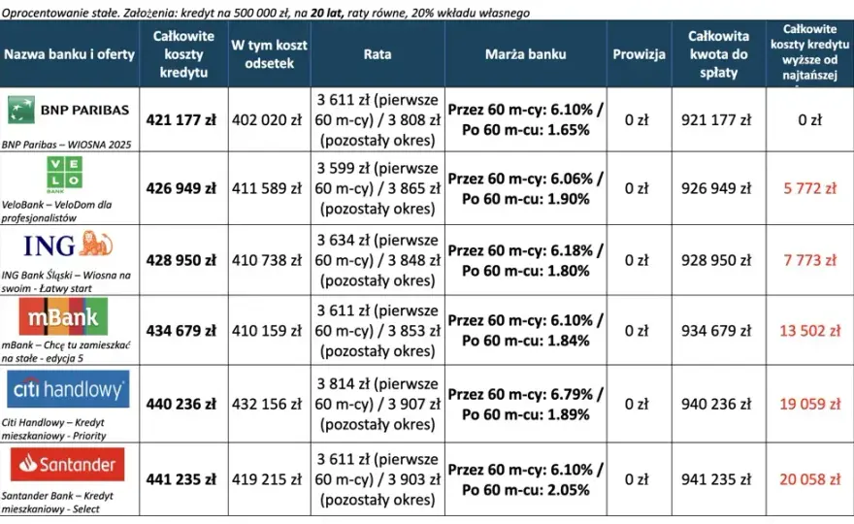
Task: Click the offer name 'VeloBank – VeloDom dla profesjonalistów'
Action: pos(56,211)
